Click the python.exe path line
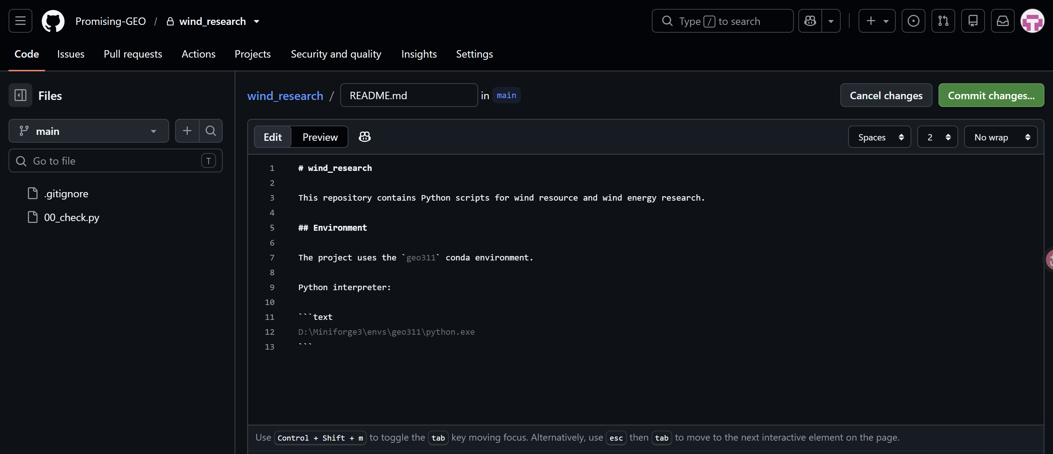The image size is (1053, 454). coord(387,332)
